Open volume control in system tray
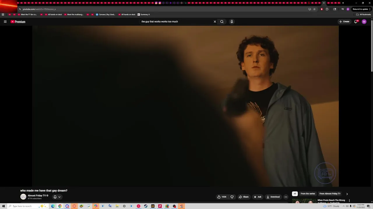Image resolution: width=373 pixels, height=209 pixels. pos(347,206)
